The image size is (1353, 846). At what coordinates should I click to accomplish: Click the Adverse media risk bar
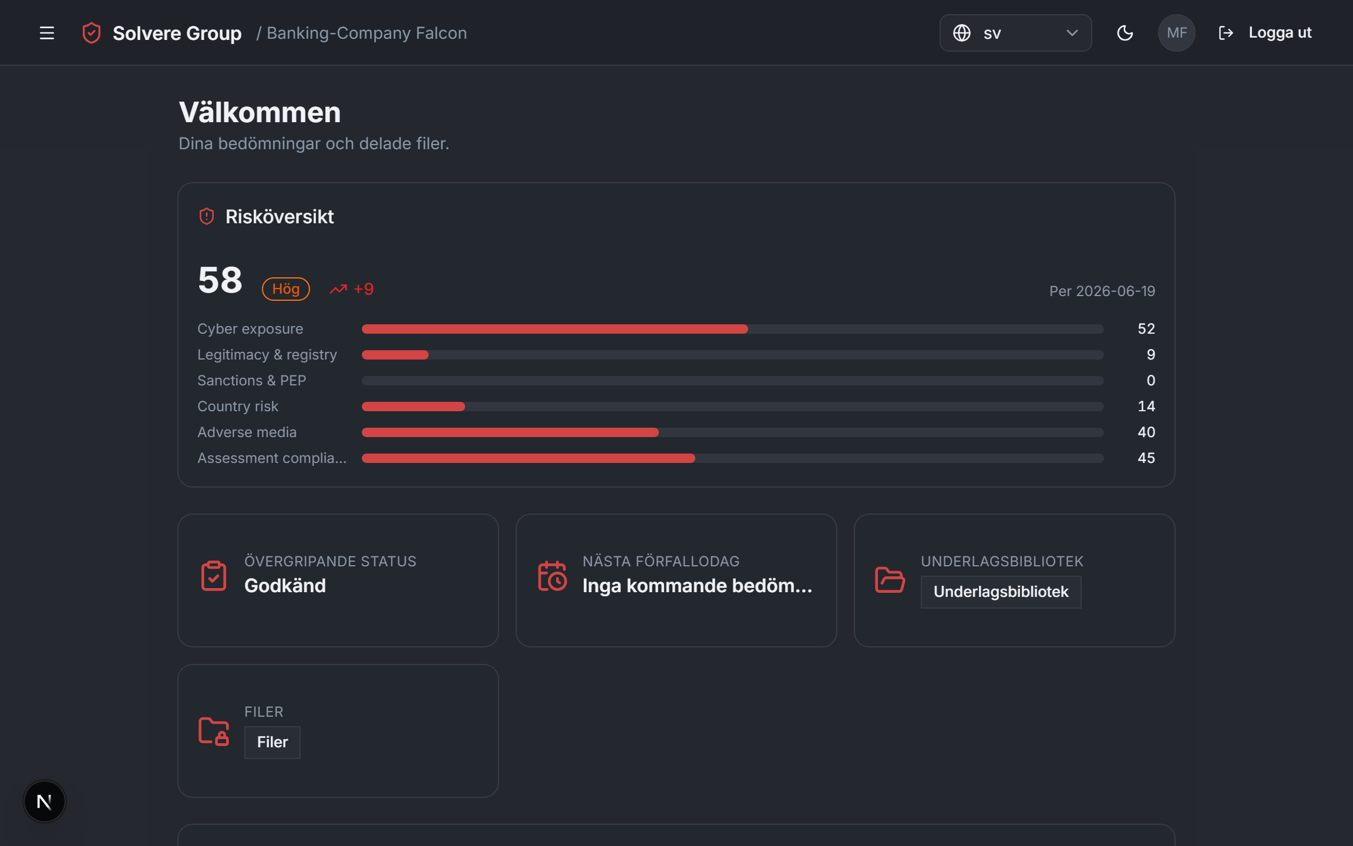pos(732,432)
